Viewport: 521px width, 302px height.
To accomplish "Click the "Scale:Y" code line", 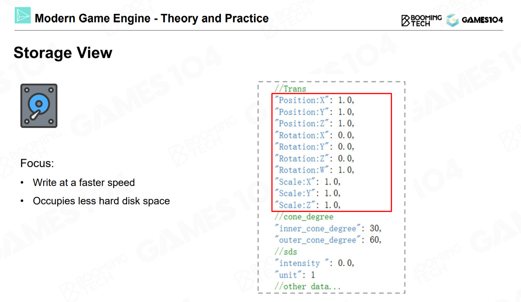I will 307,193.
